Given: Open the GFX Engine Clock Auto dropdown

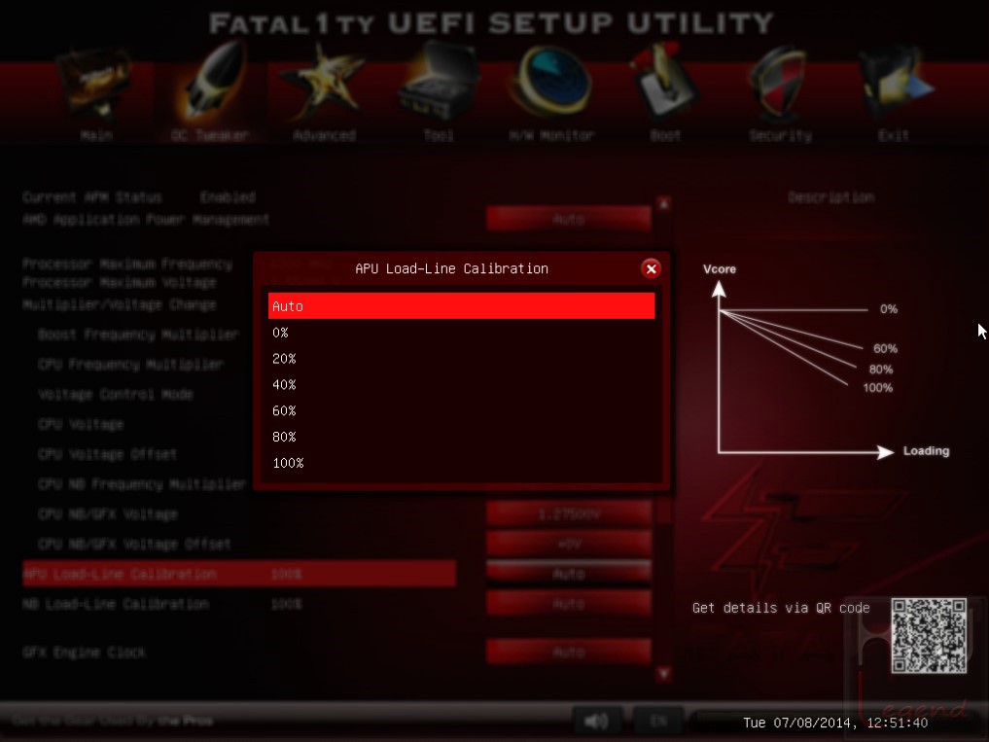Looking at the screenshot, I should pyautogui.click(x=568, y=652).
